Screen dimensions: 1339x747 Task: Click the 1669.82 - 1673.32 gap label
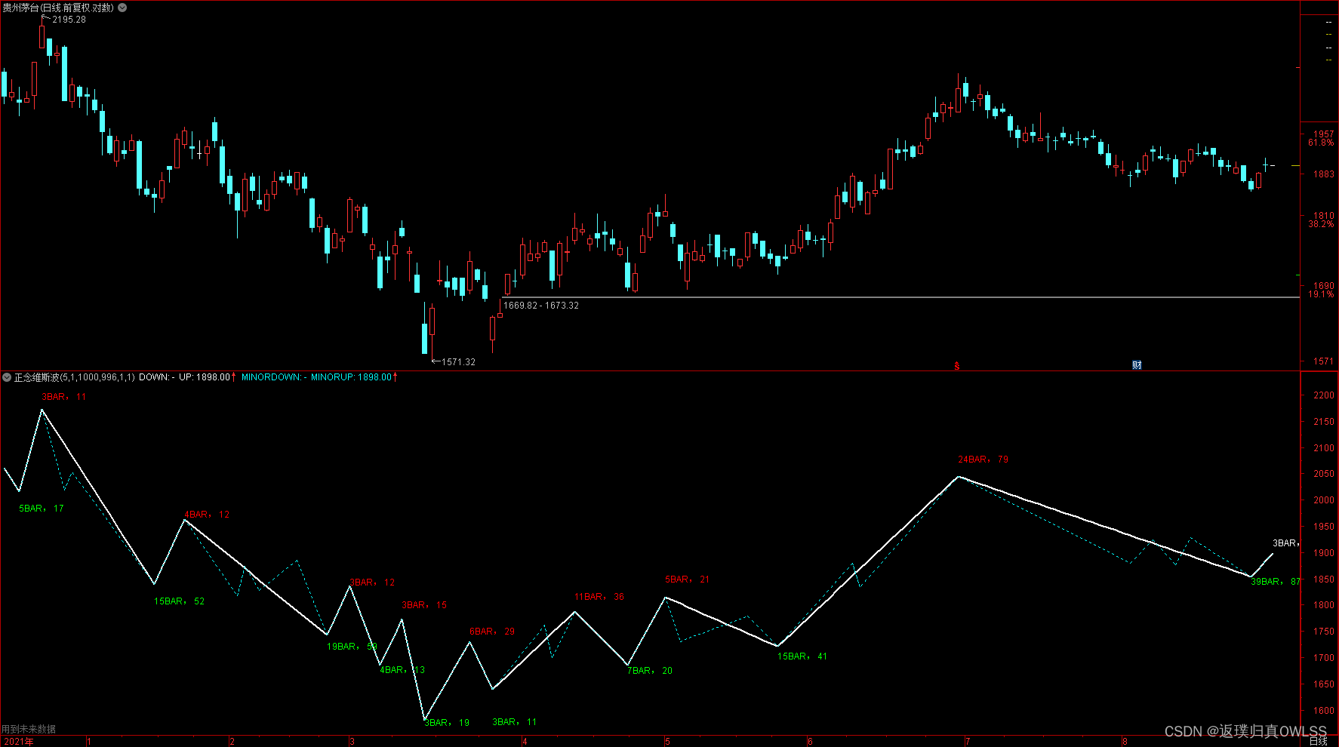coord(541,306)
